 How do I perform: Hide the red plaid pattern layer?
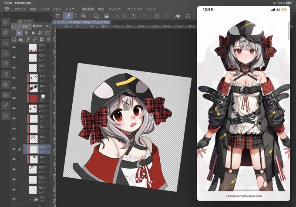pyautogui.click(x=14, y=98)
